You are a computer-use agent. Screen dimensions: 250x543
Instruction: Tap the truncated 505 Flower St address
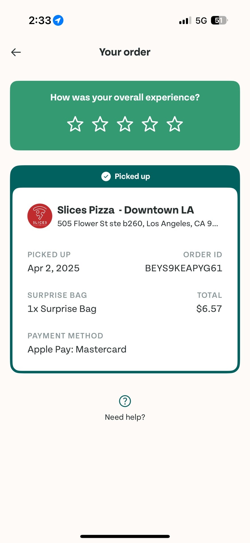(x=138, y=224)
